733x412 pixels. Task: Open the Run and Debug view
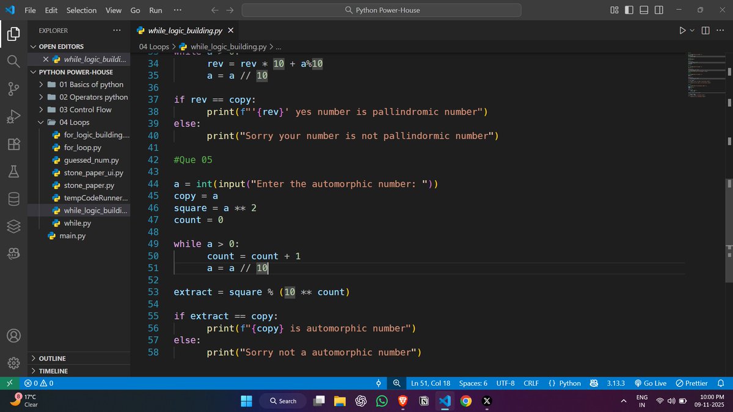tap(13, 117)
